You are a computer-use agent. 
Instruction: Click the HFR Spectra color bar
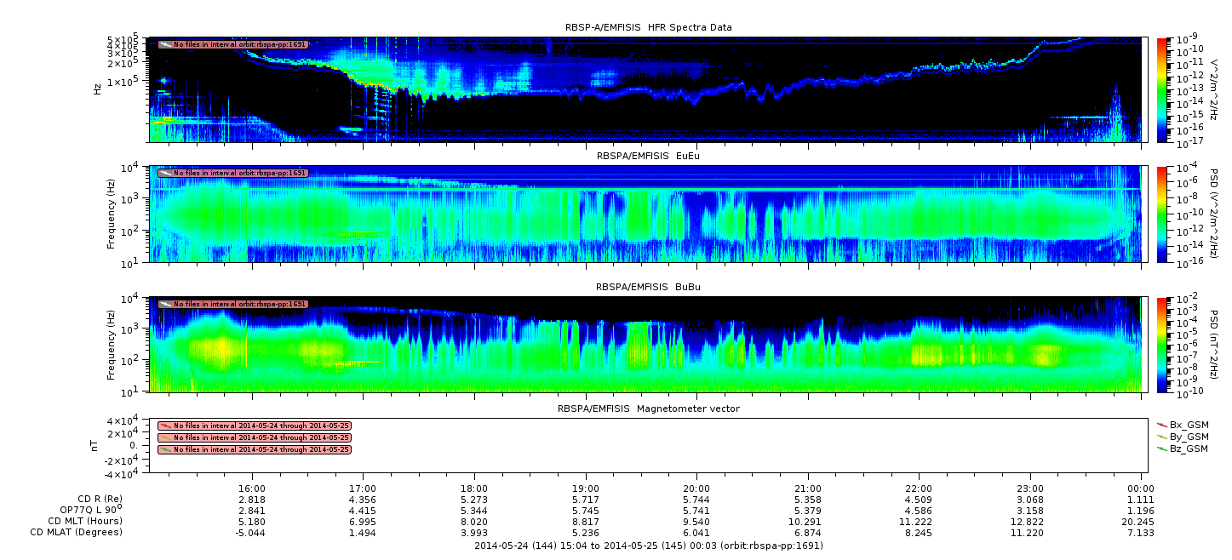click(x=1162, y=89)
